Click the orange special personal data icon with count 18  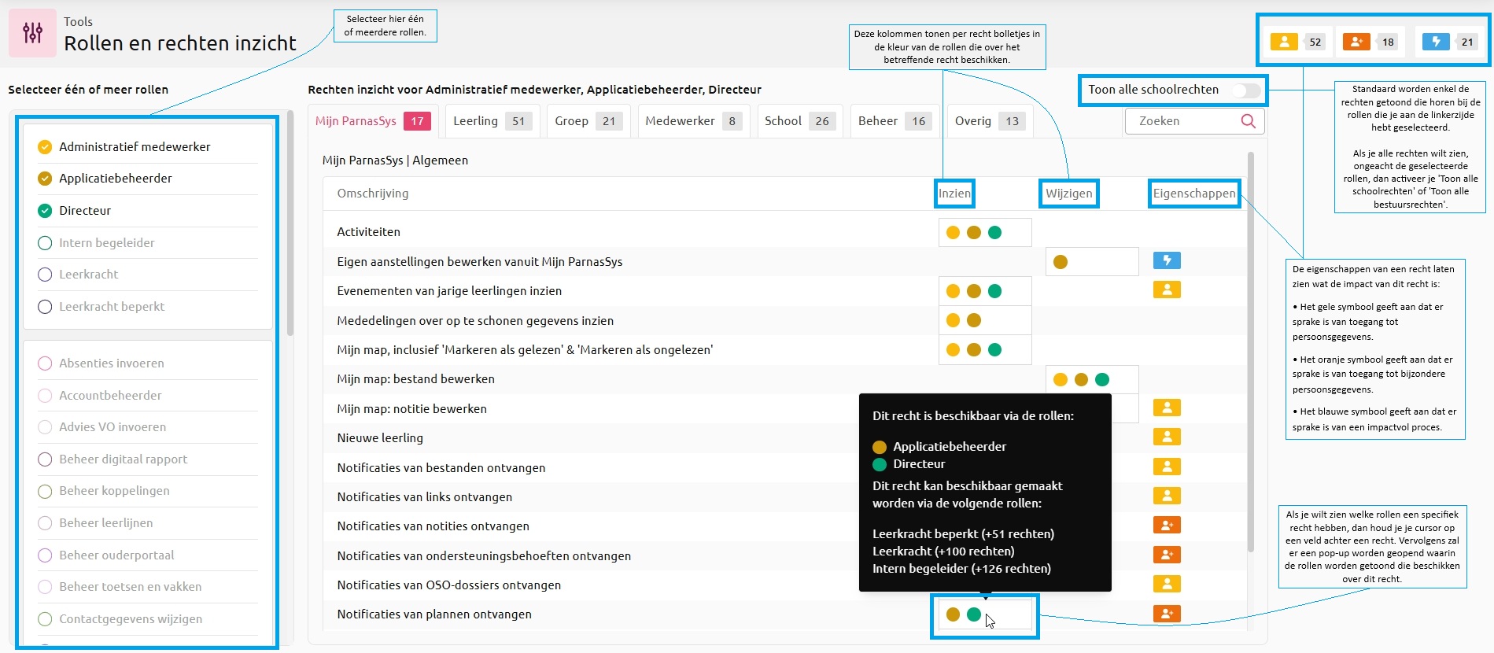point(1356,42)
